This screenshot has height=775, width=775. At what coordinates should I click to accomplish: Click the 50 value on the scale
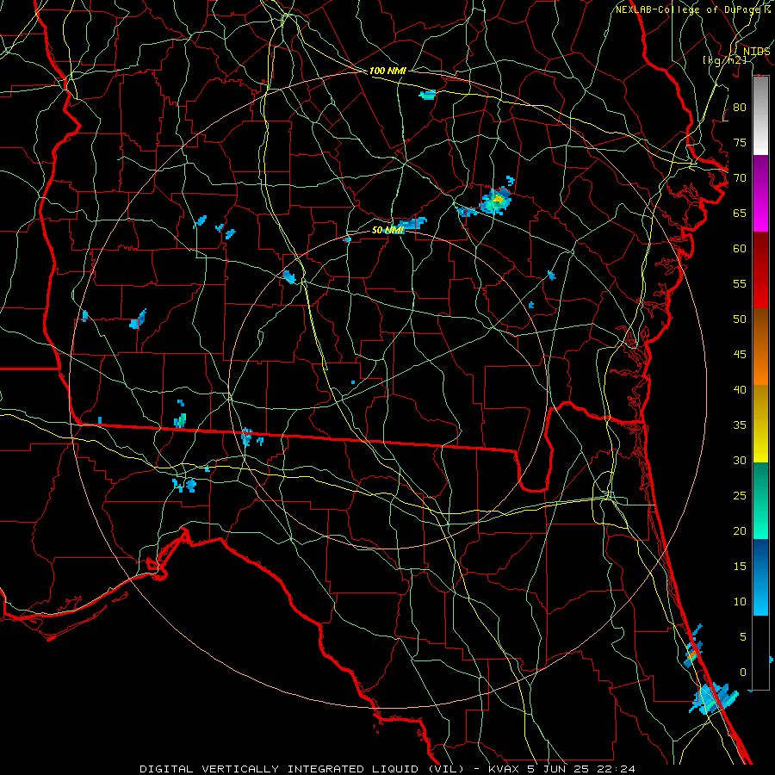(x=740, y=319)
